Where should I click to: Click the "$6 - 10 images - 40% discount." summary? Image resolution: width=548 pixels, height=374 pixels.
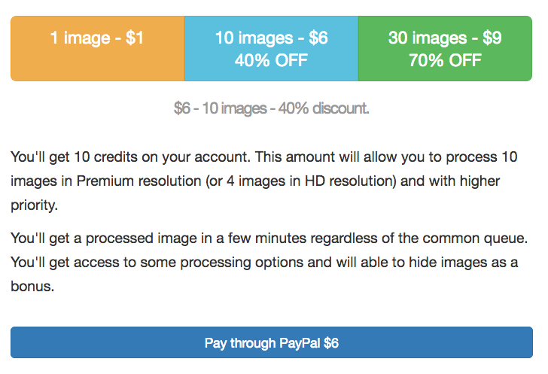[x=271, y=108]
